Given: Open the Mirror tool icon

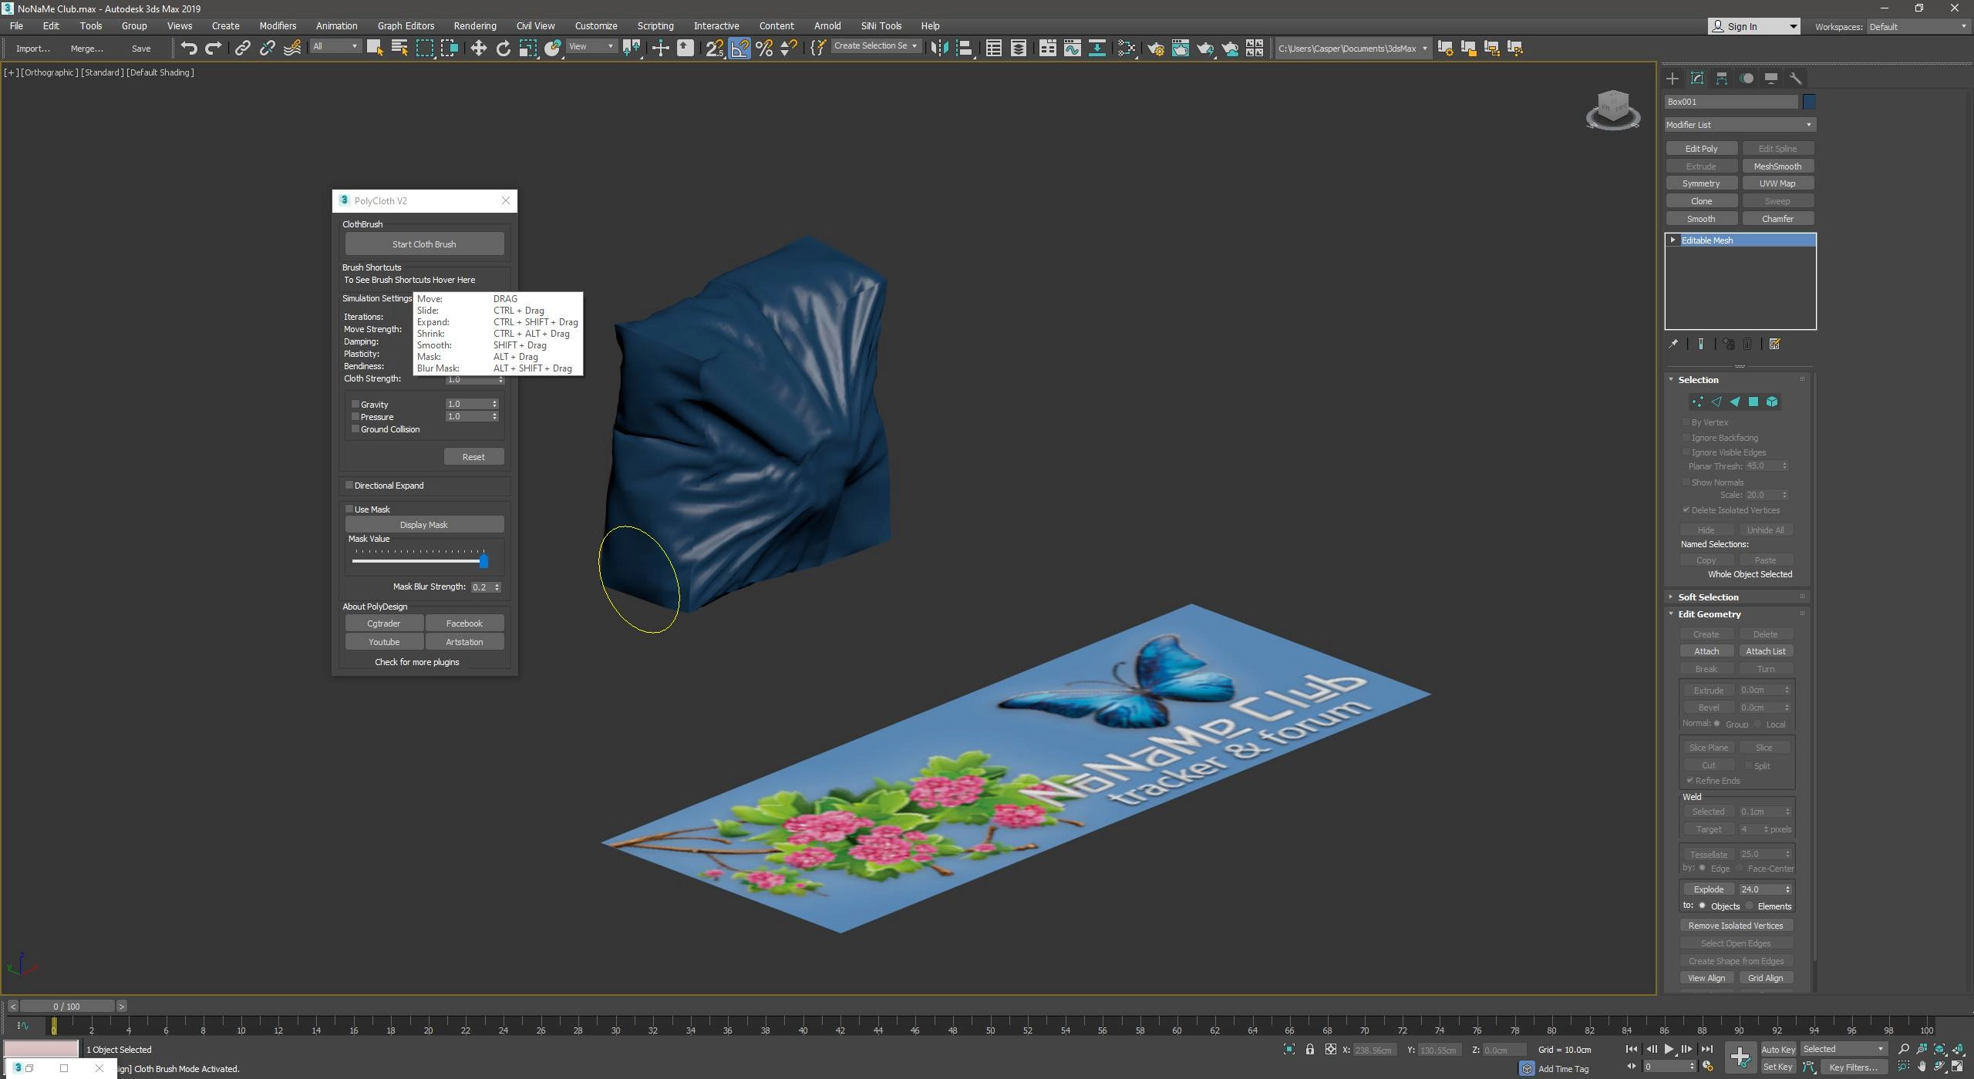Looking at the screenshot, I should pos(938,48).
